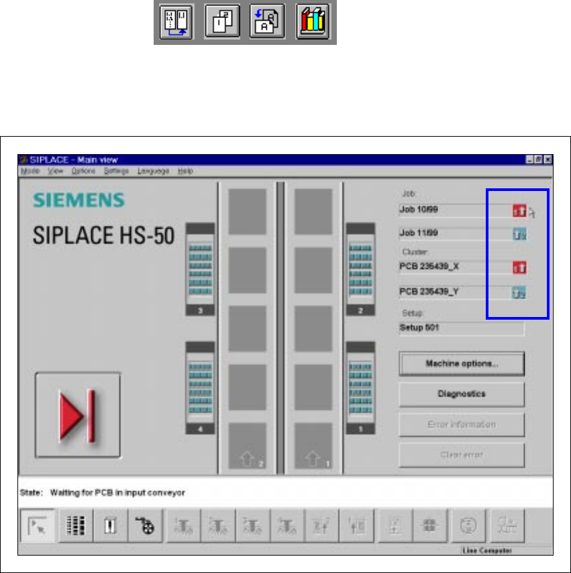
Task: Click the Job 11/99 field
Action: pos(456,233)
